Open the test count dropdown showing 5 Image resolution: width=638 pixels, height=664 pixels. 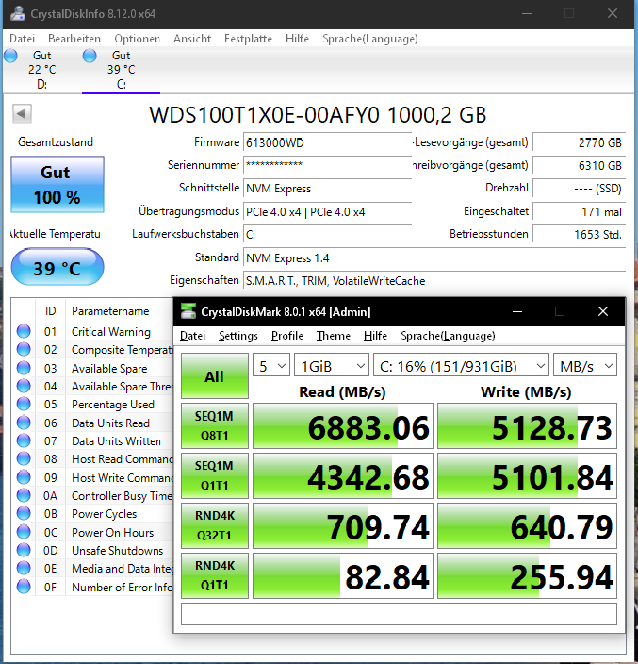[x=271, y=365]
